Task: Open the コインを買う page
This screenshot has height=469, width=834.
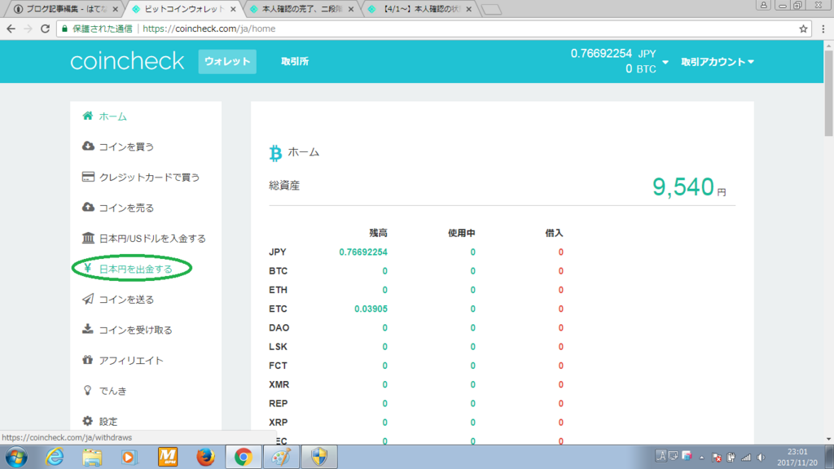Action: pyautogui.click(x=126, y=147)
